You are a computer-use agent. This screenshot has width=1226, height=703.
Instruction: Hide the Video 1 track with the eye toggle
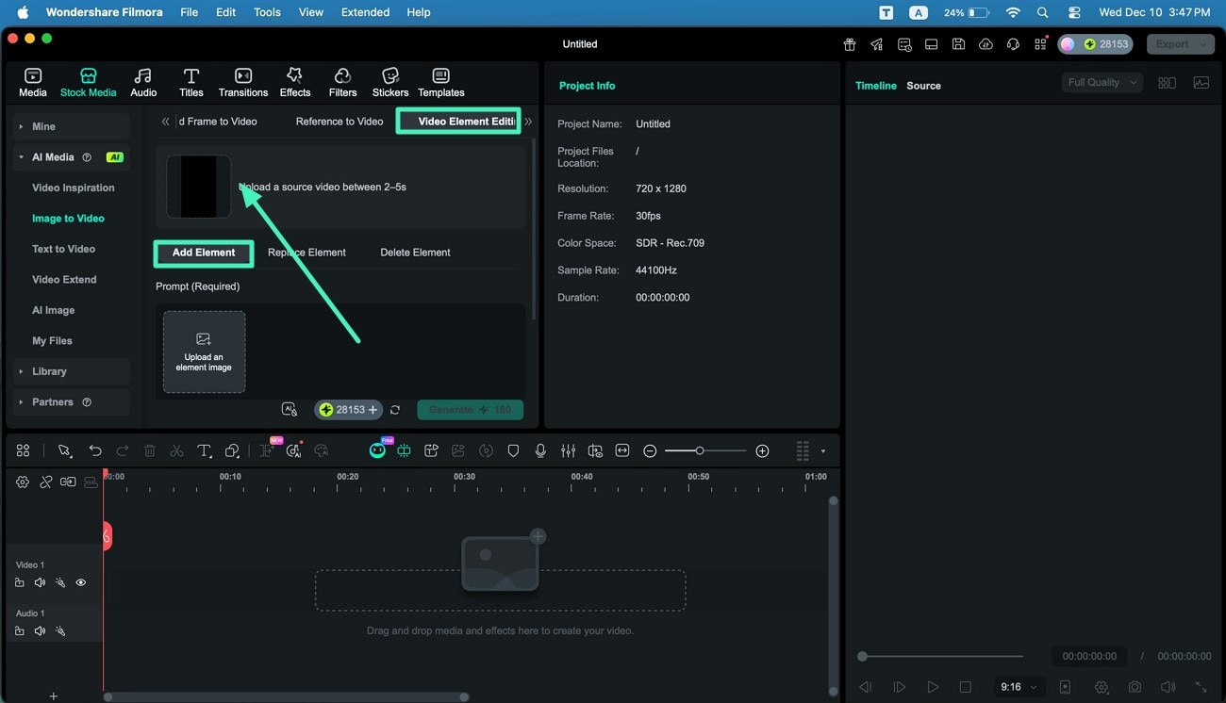pyautogui.click(x=81, y=582)
